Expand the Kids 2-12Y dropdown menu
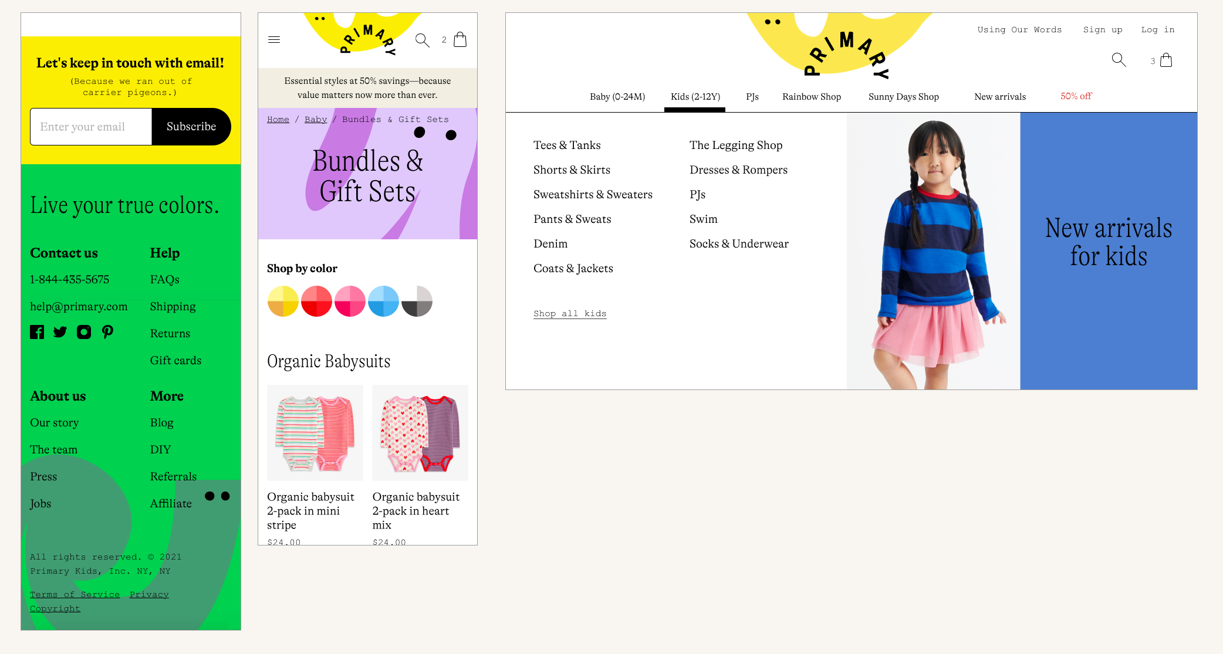 (x=695, y=96)
